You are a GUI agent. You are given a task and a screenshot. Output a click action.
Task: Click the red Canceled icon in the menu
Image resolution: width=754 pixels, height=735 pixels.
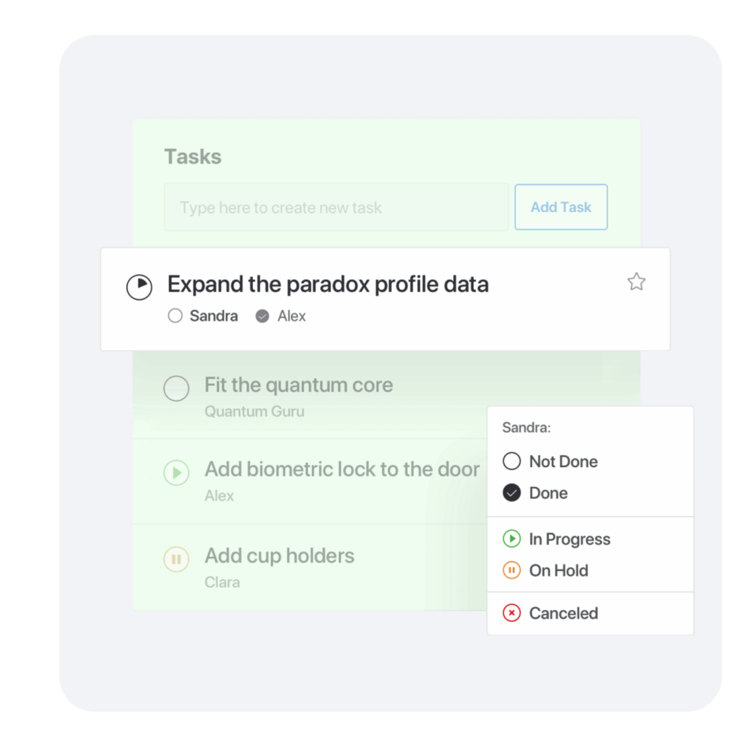tap(512, 613)
